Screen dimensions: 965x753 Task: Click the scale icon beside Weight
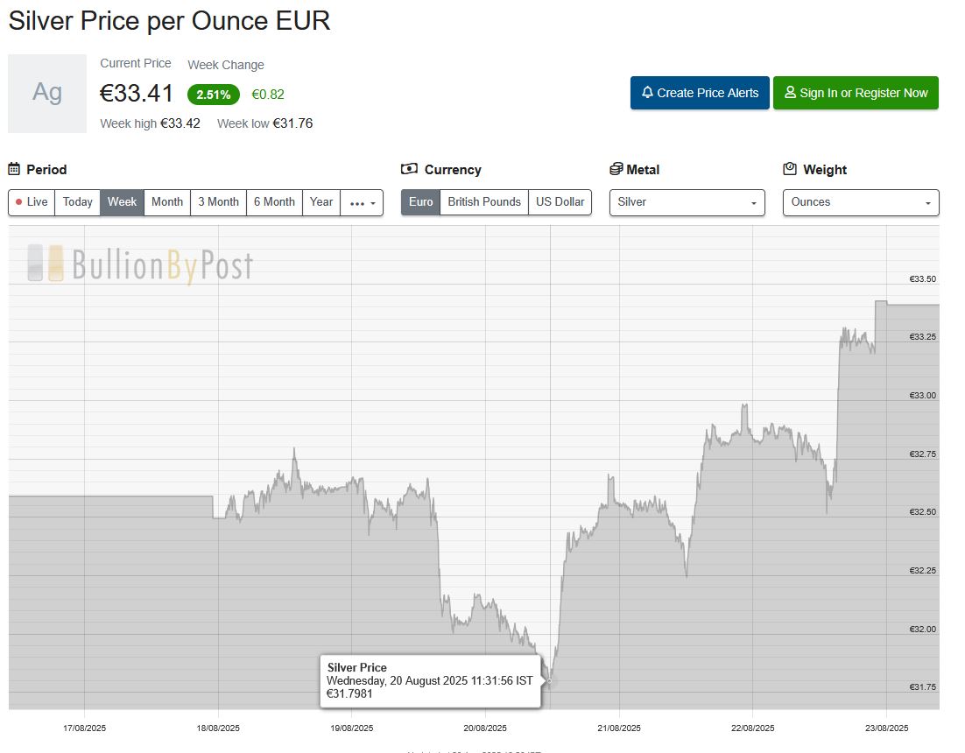tap(790, 169)
